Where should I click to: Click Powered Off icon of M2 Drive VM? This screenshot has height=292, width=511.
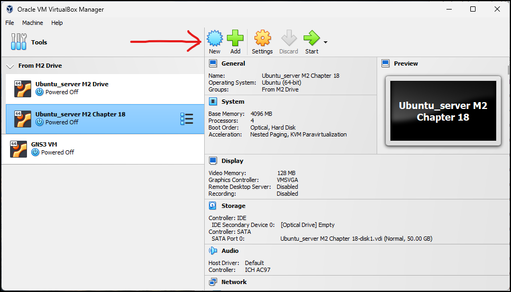point(40,92)
